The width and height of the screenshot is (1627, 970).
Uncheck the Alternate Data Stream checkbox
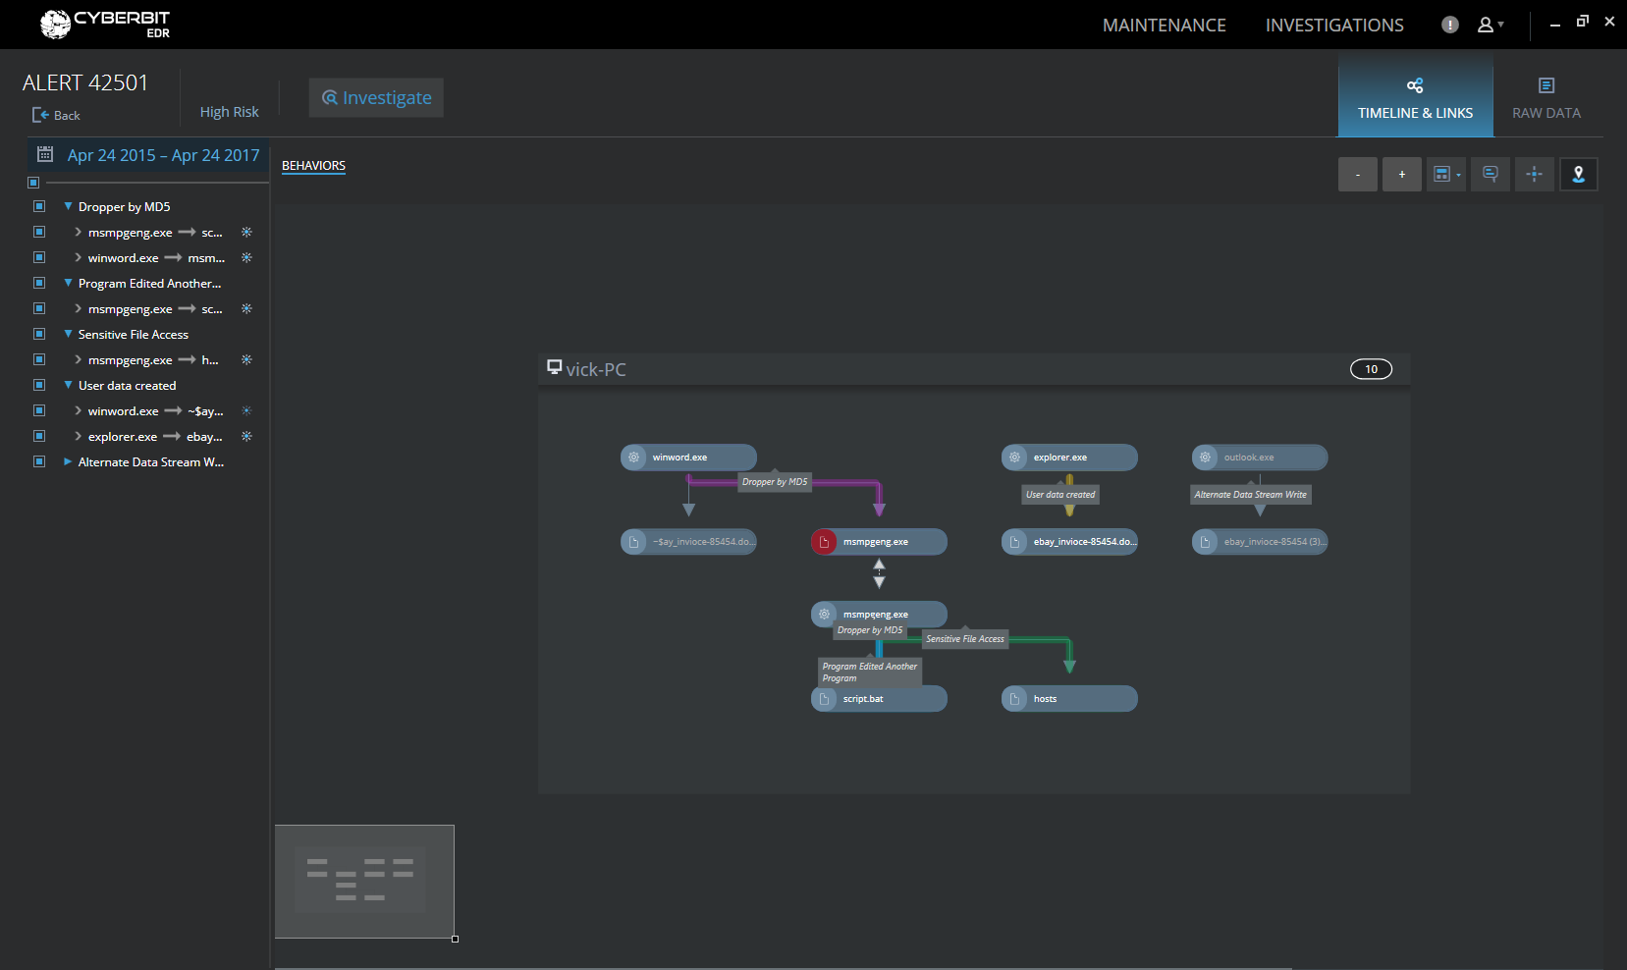tap(39, 461)
